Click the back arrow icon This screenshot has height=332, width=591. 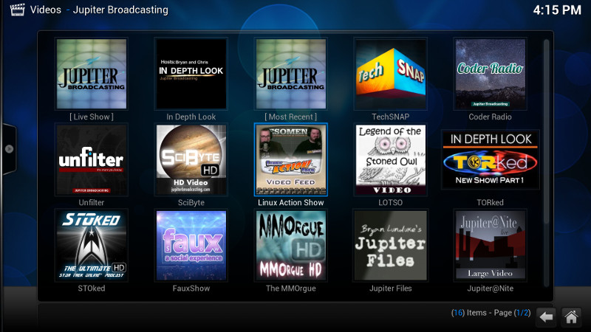[546, 317]
